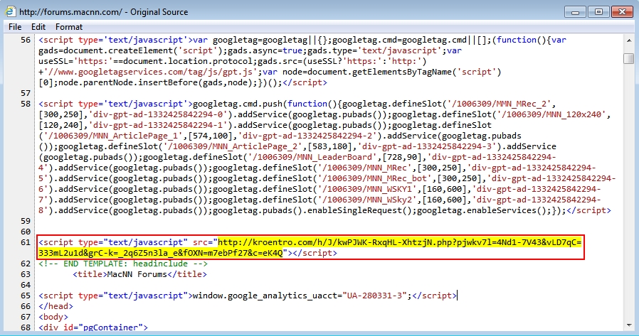The width and height of the screenshot is (639, 336).
Task: Click the vertical scrollbar thumb
Action: pos(629,58)
